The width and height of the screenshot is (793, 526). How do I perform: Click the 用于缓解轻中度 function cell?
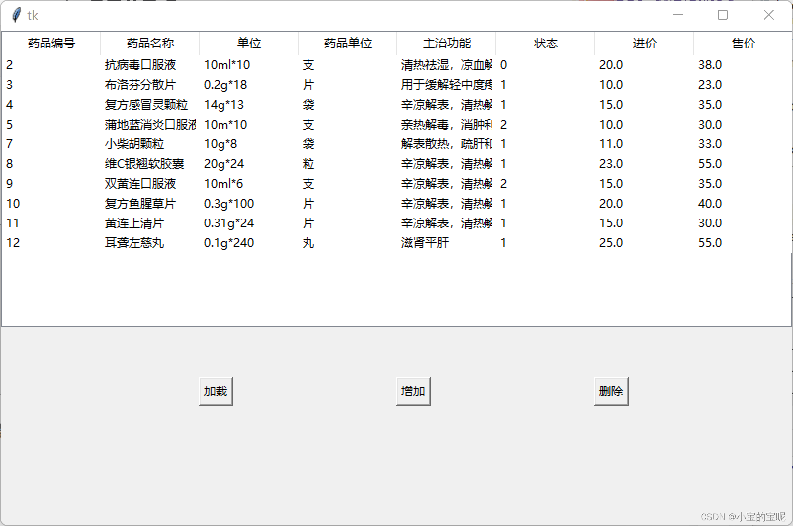[447, 85]
